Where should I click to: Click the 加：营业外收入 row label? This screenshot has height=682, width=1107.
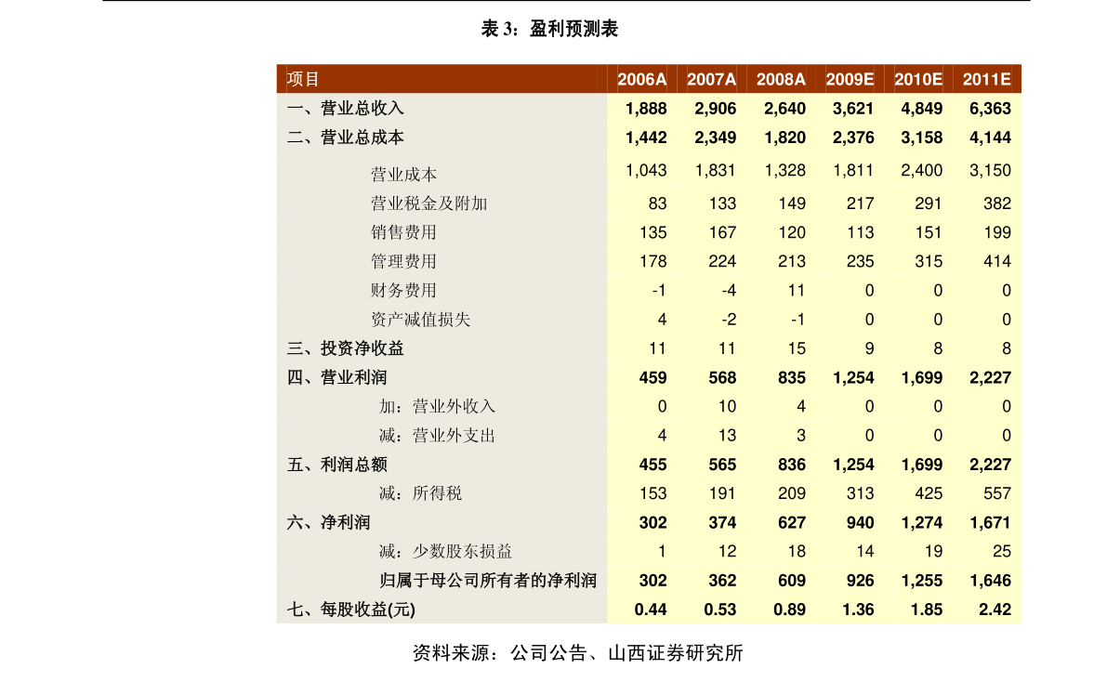437,406
